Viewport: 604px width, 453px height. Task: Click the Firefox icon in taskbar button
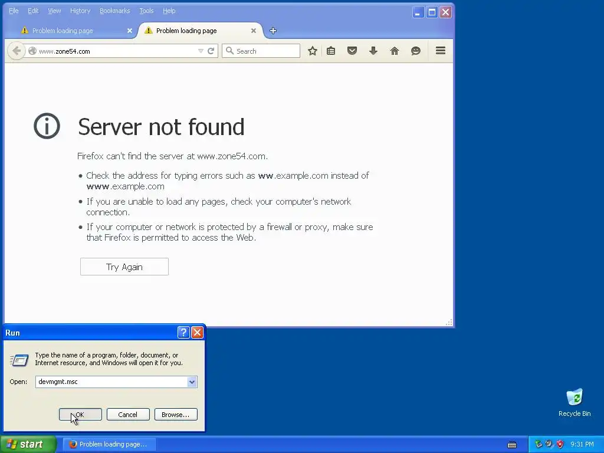(73, 444)
